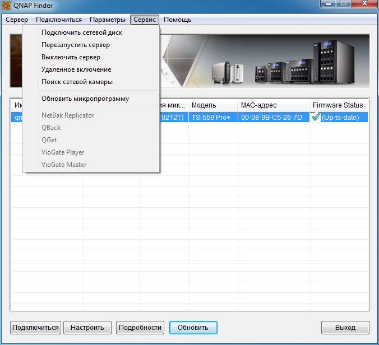Screen dimensions: 379x345
Task: Close the open Сервис menu
Action: pos(145,20)
